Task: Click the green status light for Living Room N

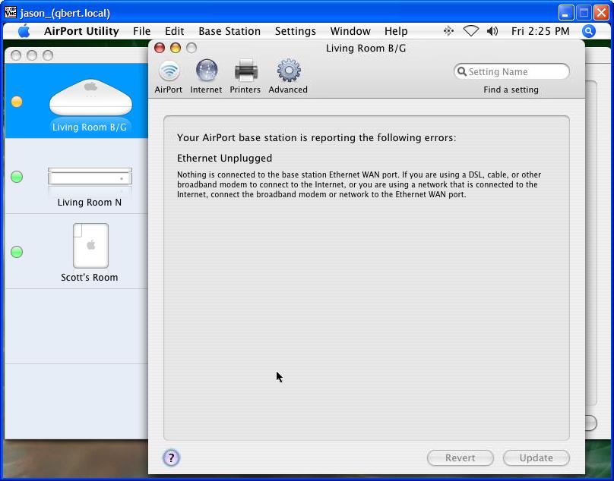Action: point(17,177)
